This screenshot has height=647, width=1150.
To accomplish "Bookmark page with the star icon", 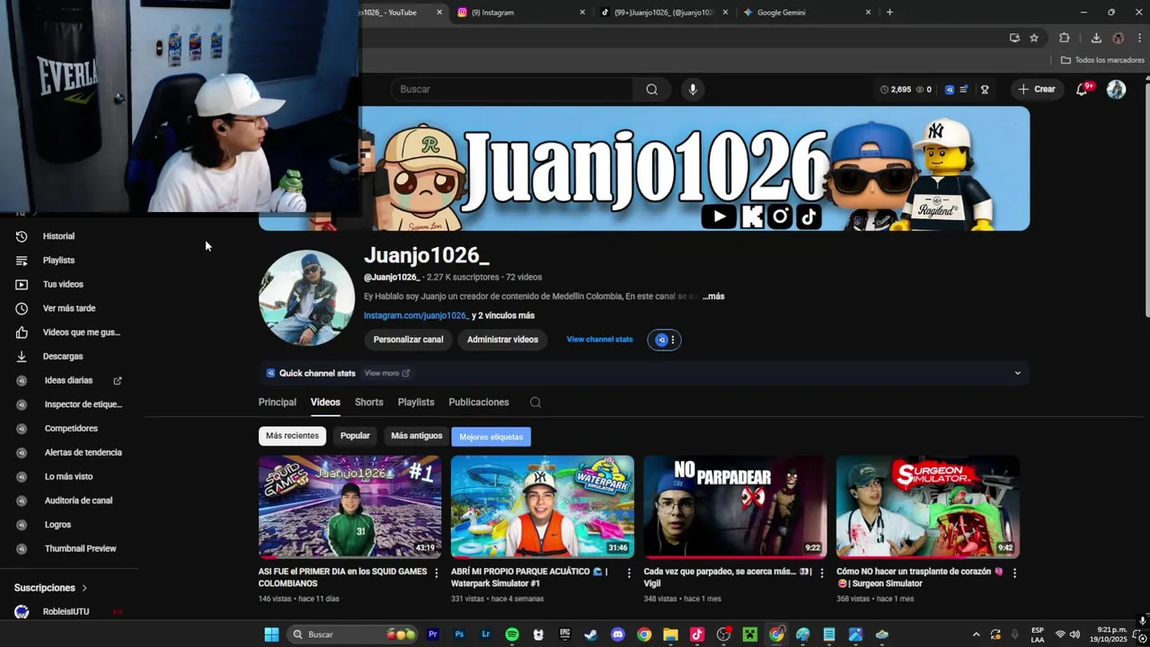I will pos(1034,38).
